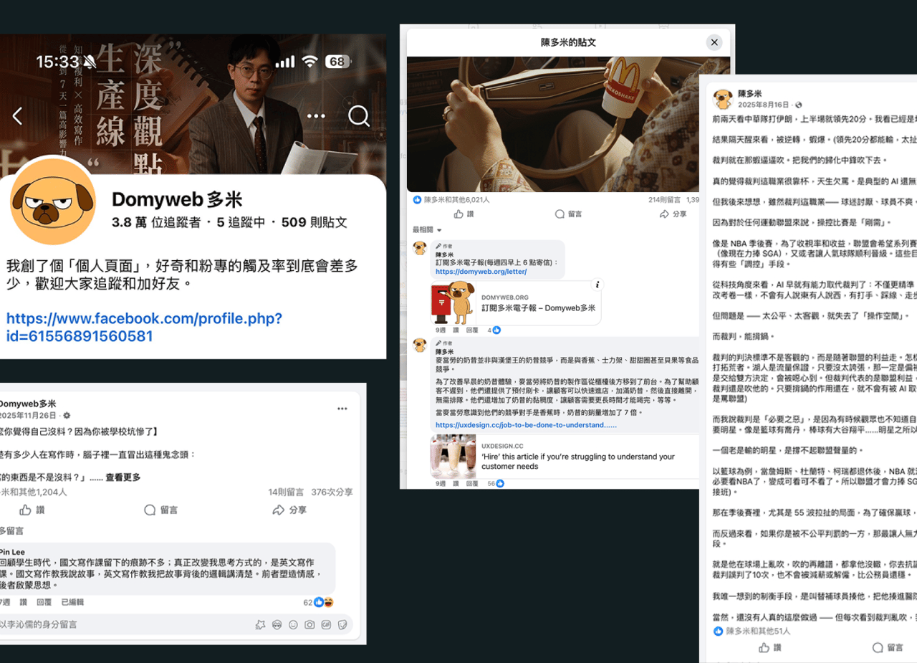The image size is (917, 663).
Task: Open the three-dot menu on the mobile page header
Action: coord(316,115)
